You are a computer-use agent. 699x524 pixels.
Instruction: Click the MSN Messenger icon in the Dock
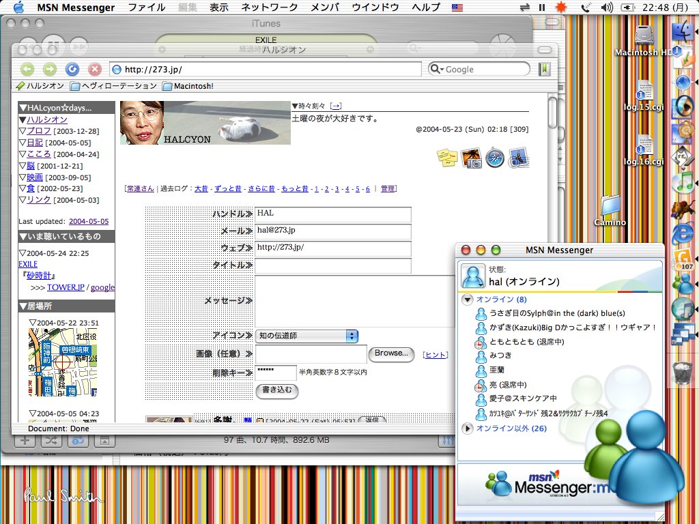click(683, 283)
